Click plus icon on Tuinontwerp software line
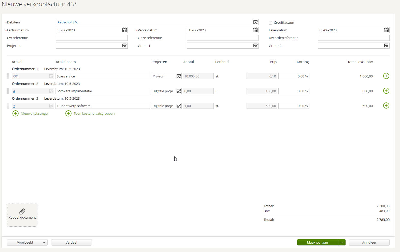 [x=386, y=105]
